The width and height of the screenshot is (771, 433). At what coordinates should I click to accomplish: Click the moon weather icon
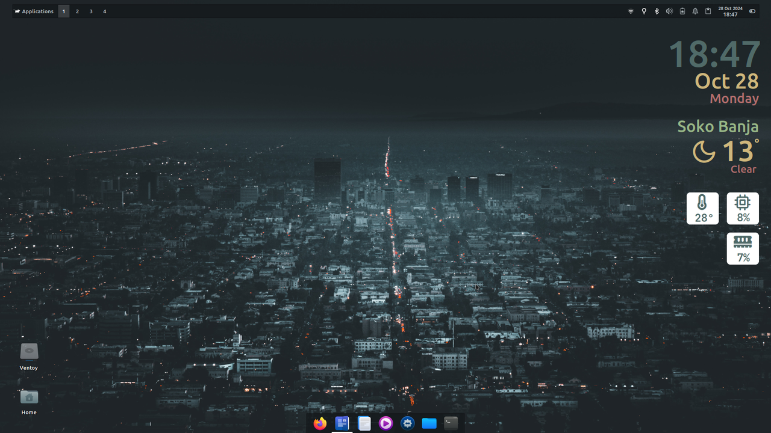tap(704, 152)
